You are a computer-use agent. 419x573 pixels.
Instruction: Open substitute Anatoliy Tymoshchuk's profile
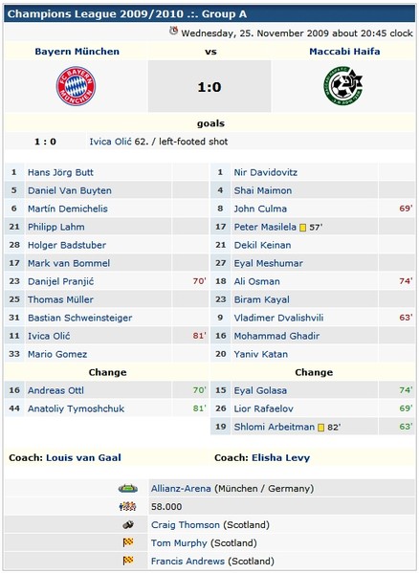(x=76, y=408)
